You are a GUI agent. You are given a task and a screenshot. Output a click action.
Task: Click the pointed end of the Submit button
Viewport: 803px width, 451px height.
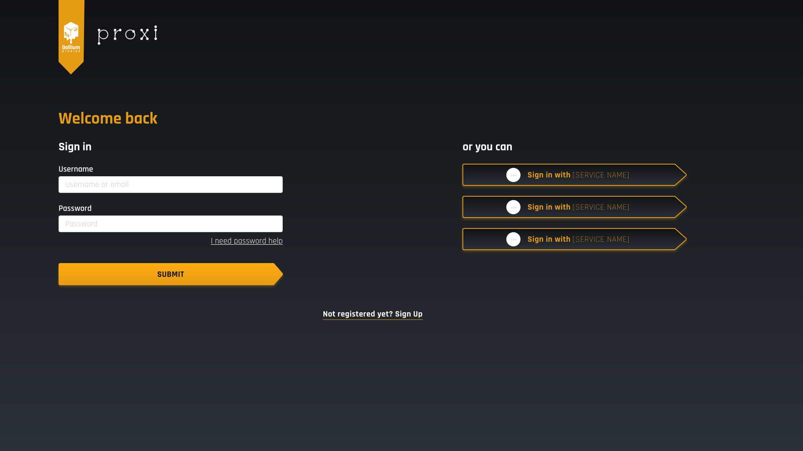point(278,274)
